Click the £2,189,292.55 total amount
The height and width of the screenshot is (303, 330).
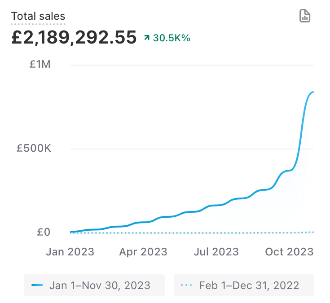click(x=74, y=38)
